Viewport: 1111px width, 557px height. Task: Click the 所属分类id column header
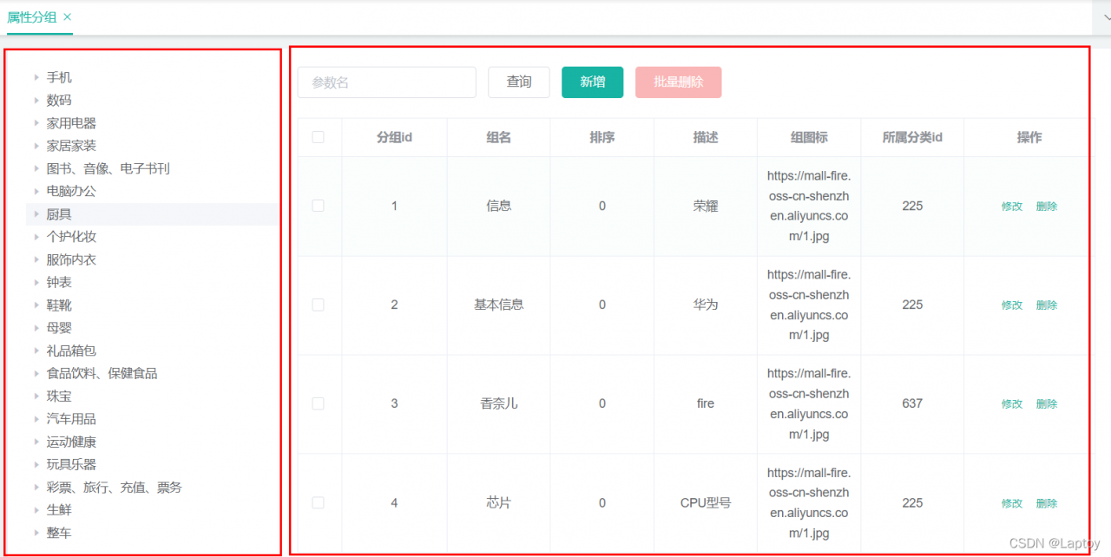[x=912, y=137]
